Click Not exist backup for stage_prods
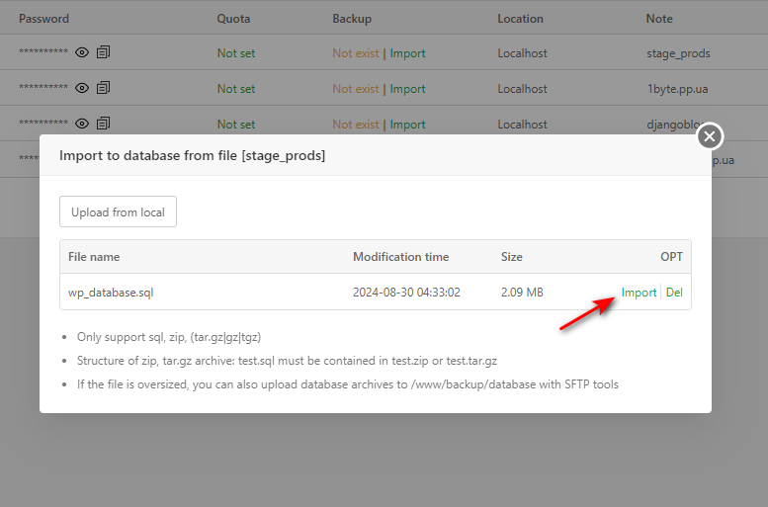The image size is (768, 507). point(356,53)
